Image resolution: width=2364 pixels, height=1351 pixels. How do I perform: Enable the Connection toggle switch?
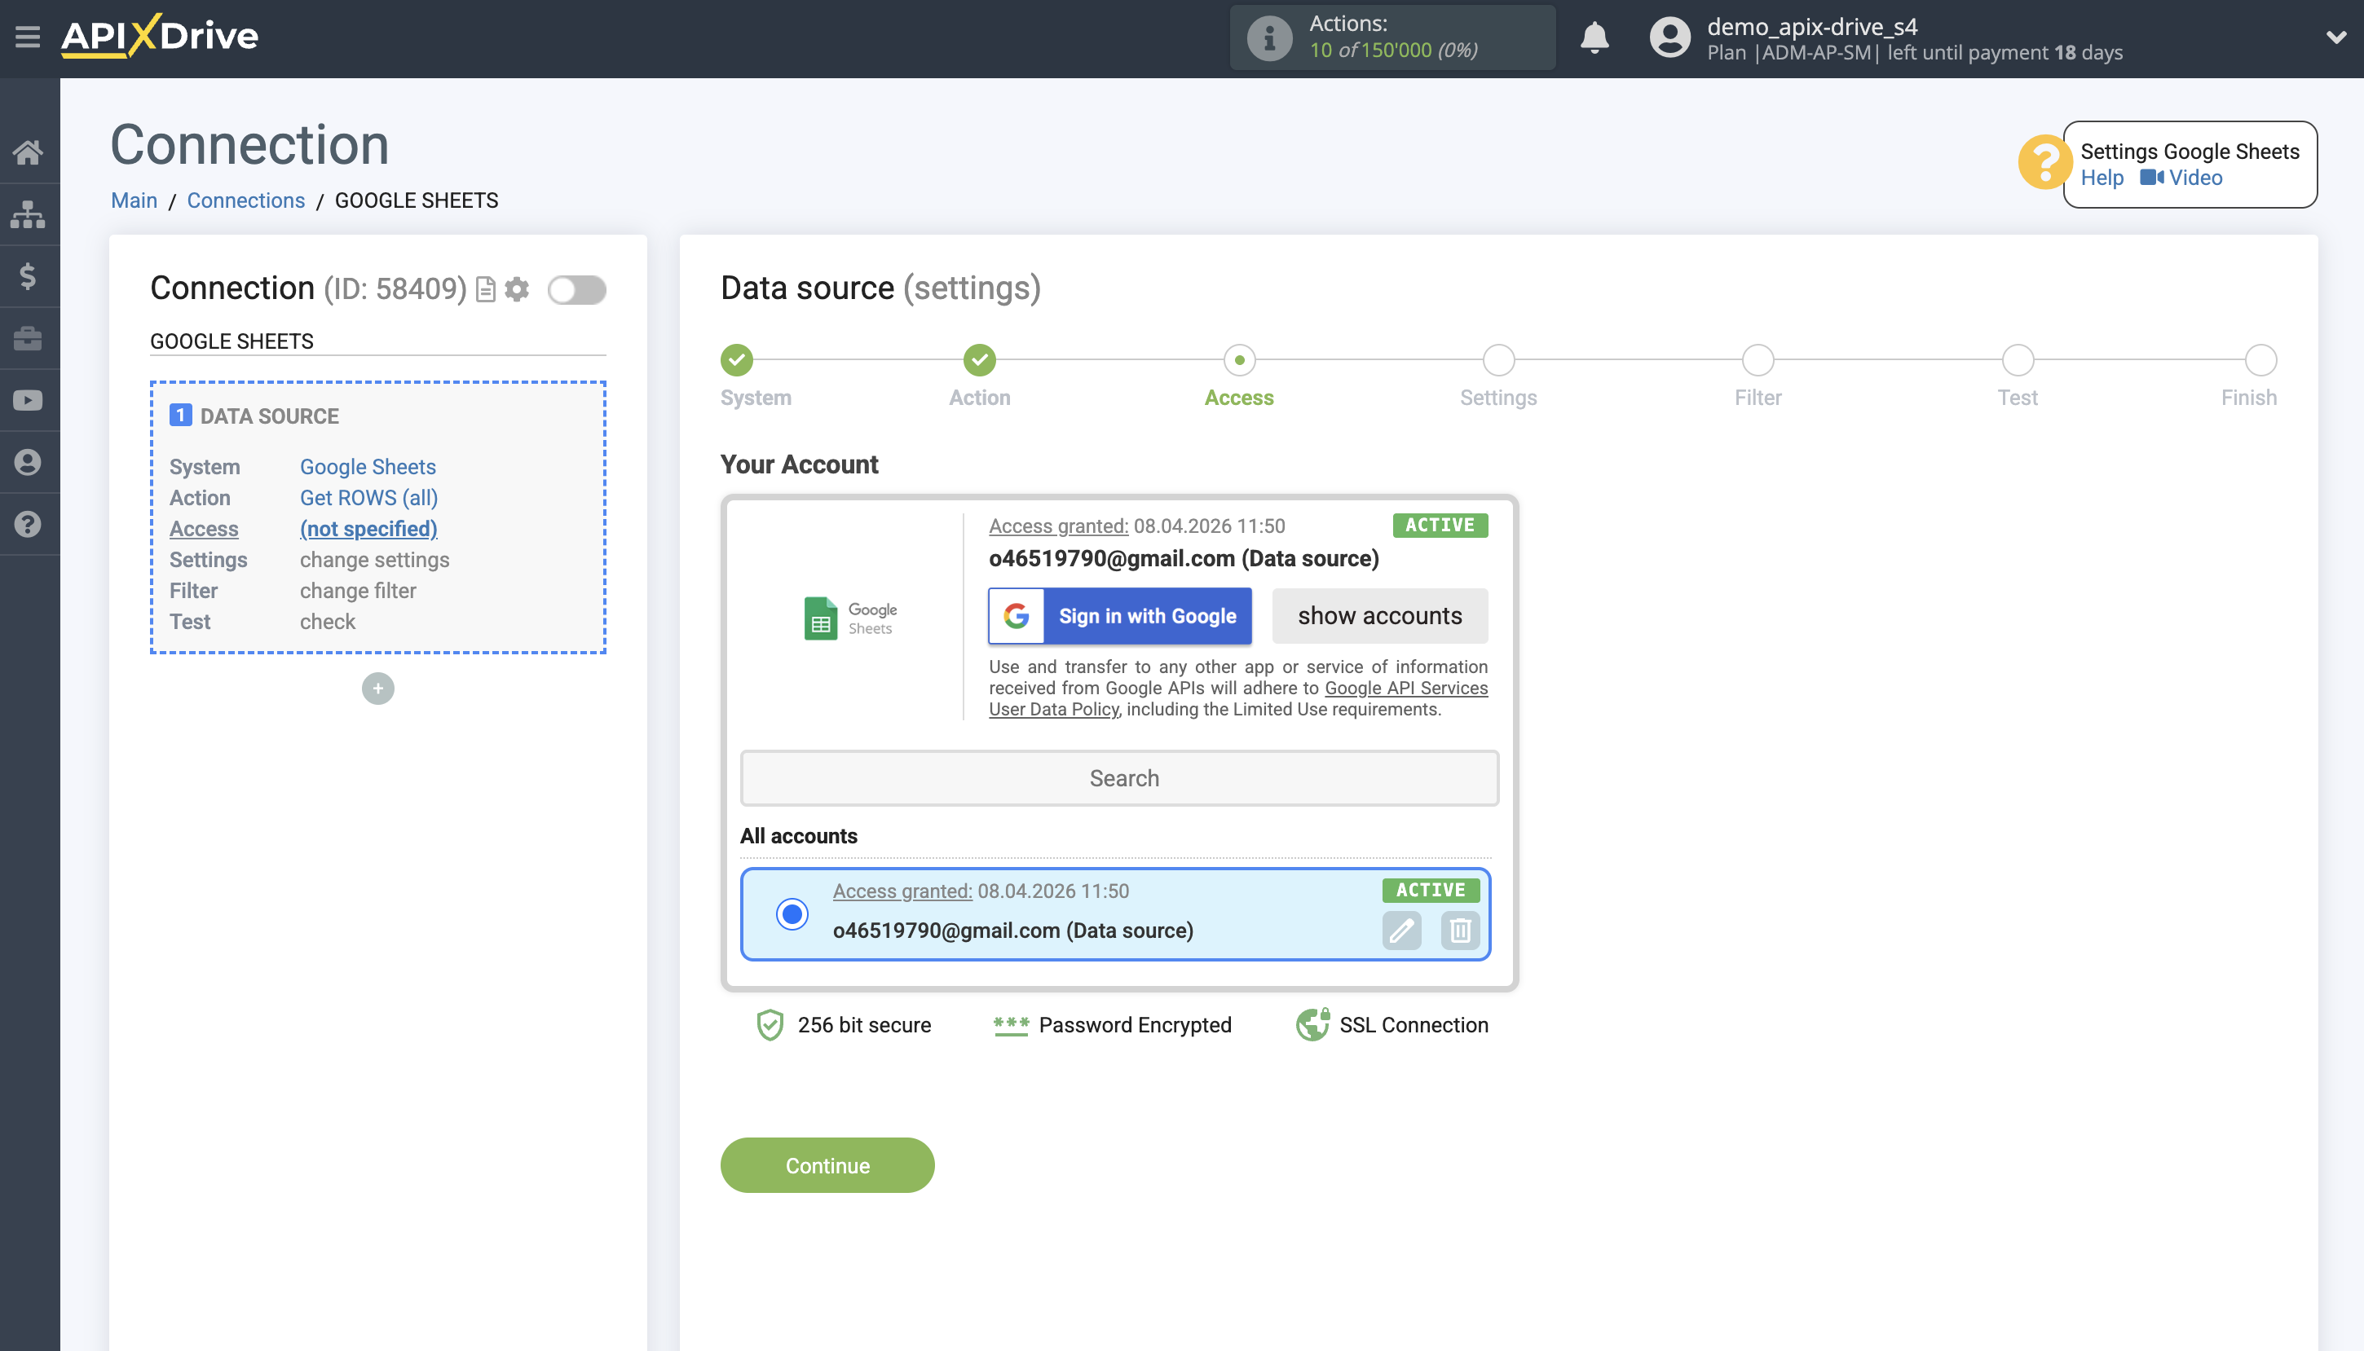tap(576, 289)
